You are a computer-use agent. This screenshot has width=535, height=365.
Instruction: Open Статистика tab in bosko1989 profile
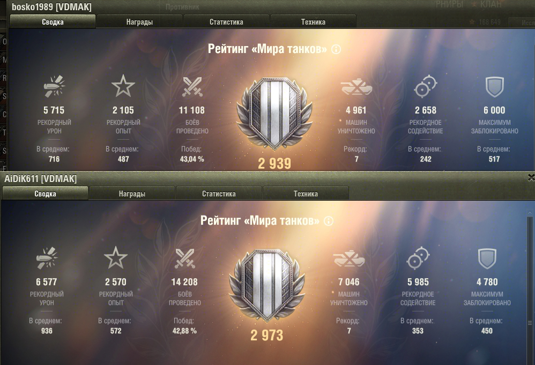click(226, 22)
